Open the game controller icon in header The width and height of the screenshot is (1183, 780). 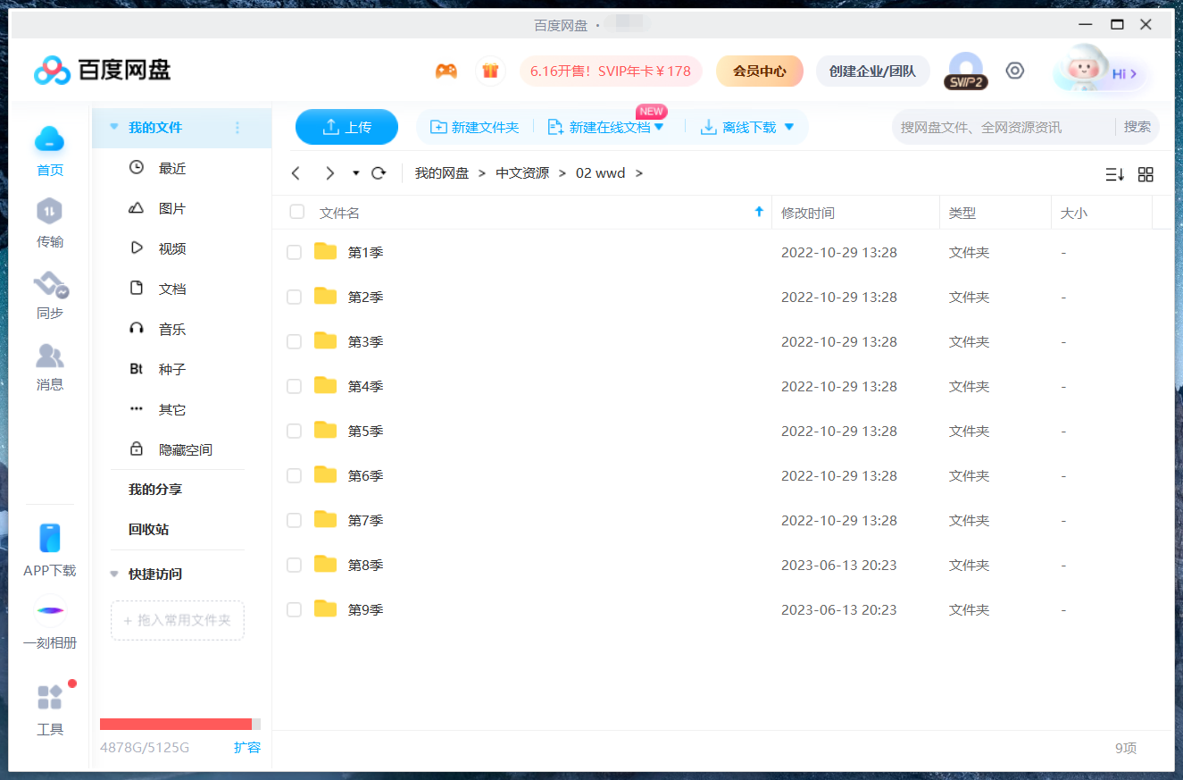click(446, 71)
